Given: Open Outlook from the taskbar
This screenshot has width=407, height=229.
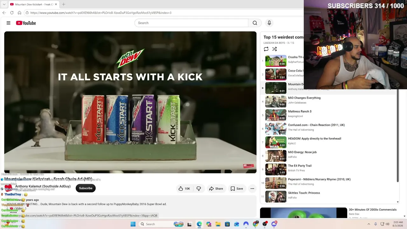Looking at the screenshot, I should coord(237,224).
